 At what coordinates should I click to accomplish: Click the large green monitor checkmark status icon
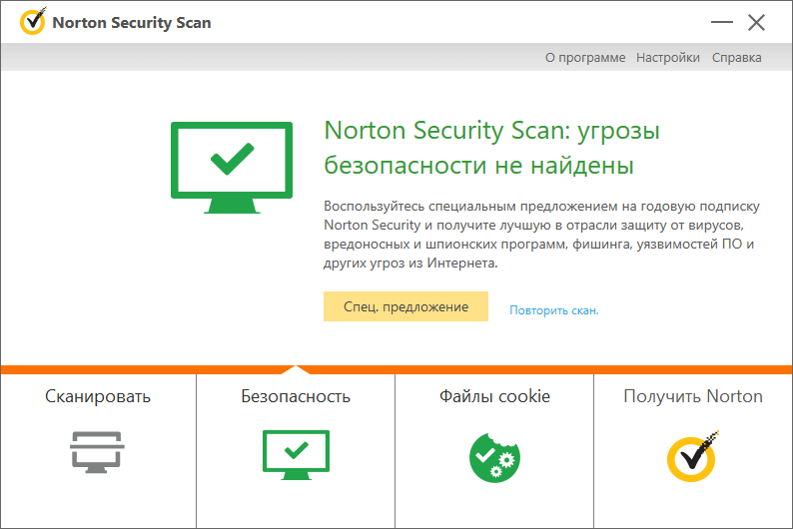pos(232,167)
